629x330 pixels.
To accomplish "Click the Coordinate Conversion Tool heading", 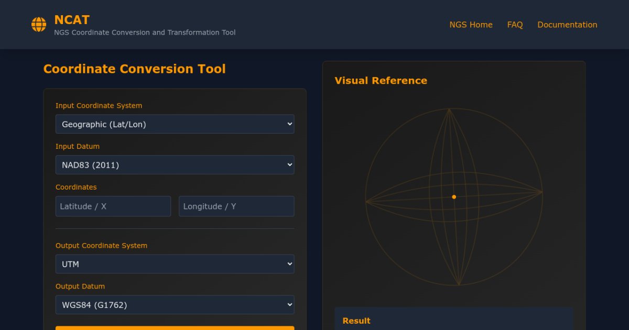I will tap(134, 69).
